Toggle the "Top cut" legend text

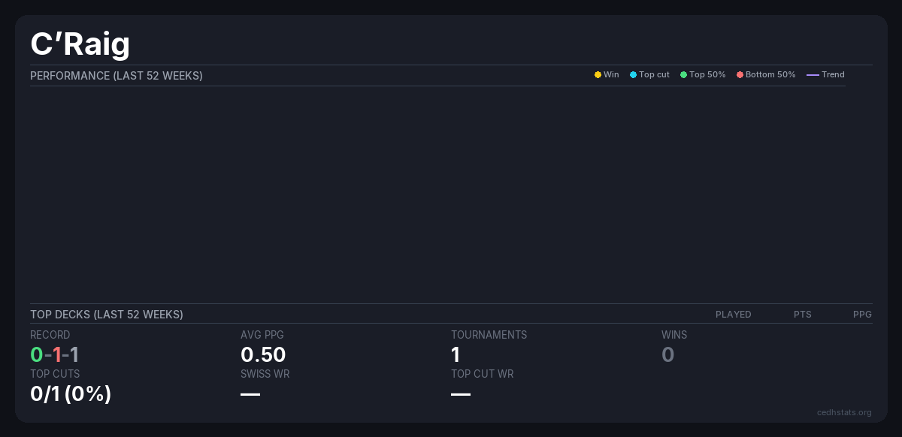[654, 75]
